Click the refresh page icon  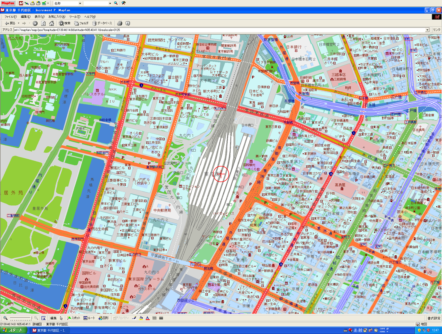click(x=43, y=23)
